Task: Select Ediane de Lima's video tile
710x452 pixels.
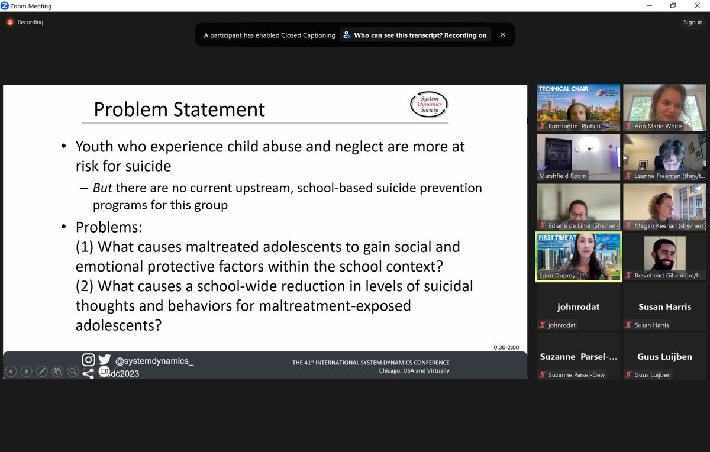Action: [579, 207]
